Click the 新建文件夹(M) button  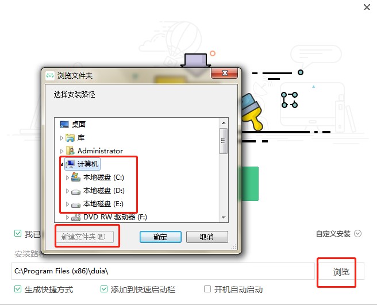[x=84, y=237]
